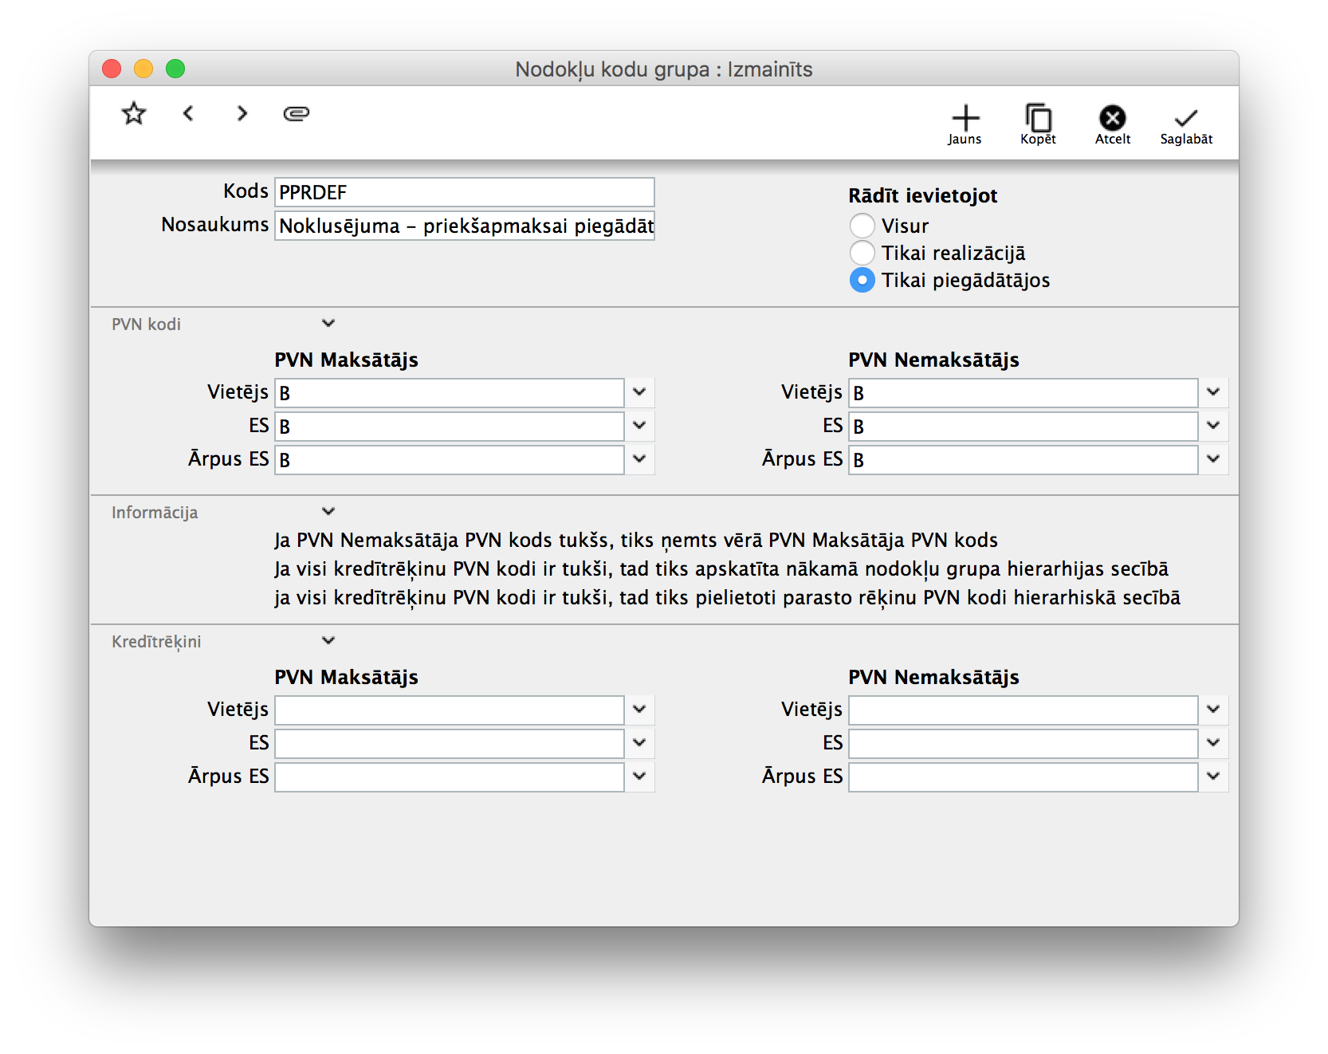Open Kredītrēķini Maksātājs Vietējs dropdown
This screenshot has width=1328, height=1054.
[x=639, y=710]
